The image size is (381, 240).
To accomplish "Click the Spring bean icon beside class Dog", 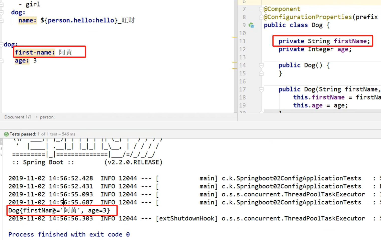I will [251, 25].
